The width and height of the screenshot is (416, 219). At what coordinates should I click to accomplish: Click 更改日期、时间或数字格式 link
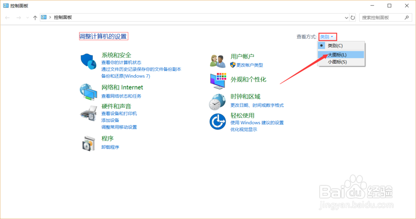tap(257, 105)
